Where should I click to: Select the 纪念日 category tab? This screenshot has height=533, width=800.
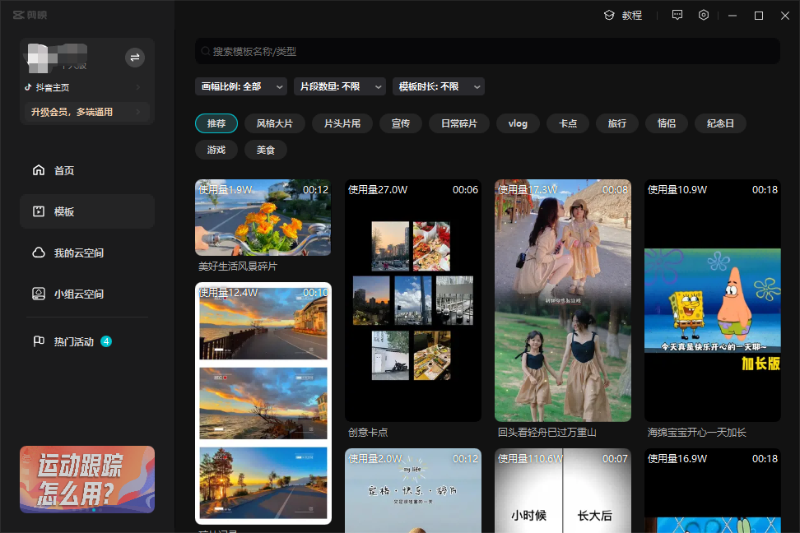tap(720, 123)
